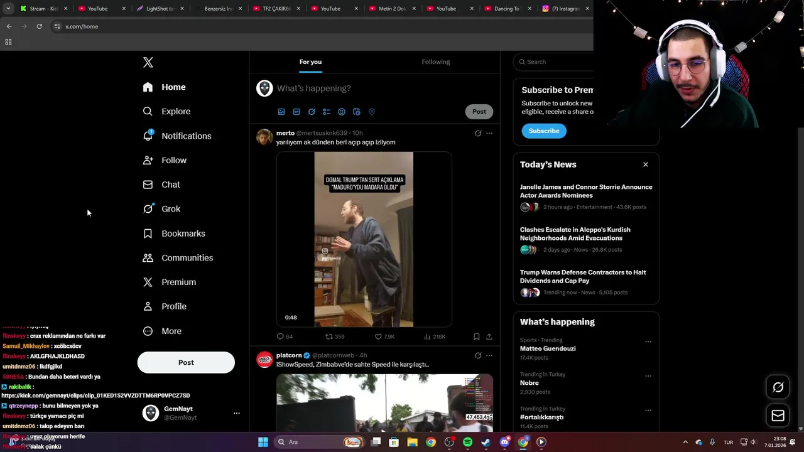Switch to the Following timeline tab

(x=436, y=62)
